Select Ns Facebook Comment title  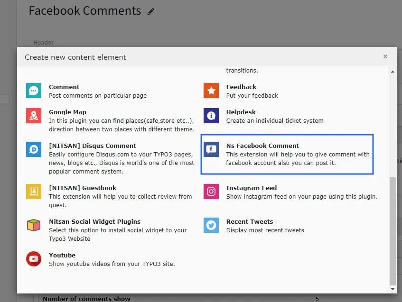(x=262, y=146)
